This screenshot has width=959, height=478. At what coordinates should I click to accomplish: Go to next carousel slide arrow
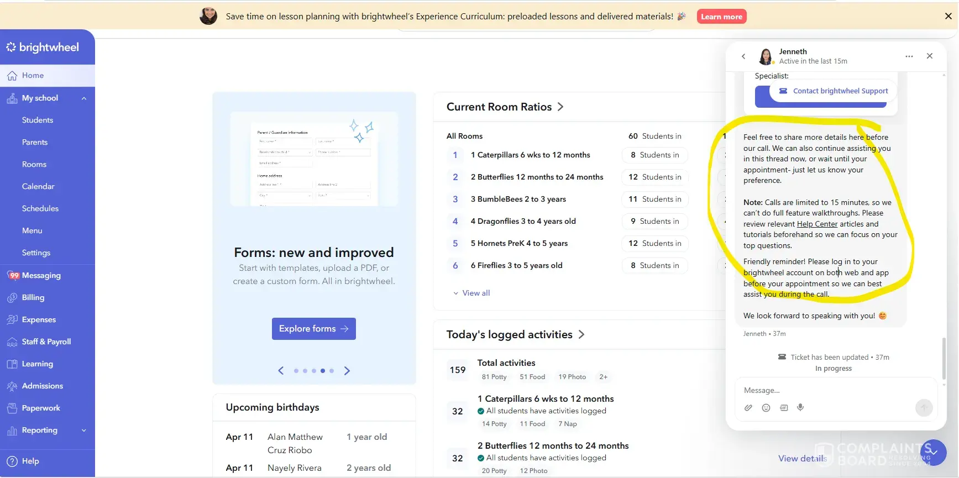pyautogui.click(x=347, y=371)
